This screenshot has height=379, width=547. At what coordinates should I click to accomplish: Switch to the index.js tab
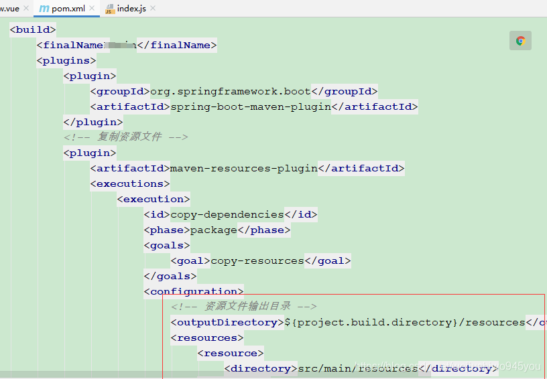pyautogui.click(x=131, y=8)
